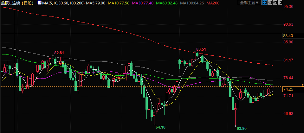This screenshot has width=304, height=133.
Task: Click the MA(5,10,30,60,100,200) indicator label
Action: pos(63,3)
